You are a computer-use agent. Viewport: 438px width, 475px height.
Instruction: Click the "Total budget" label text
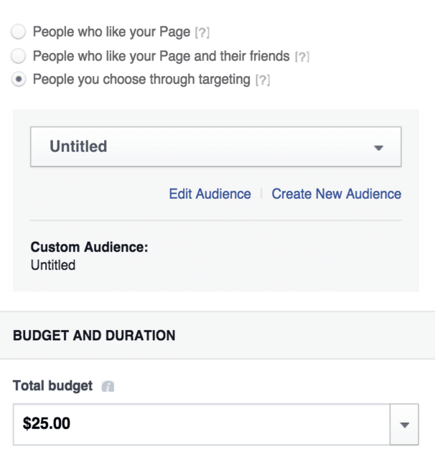[52, 386]
